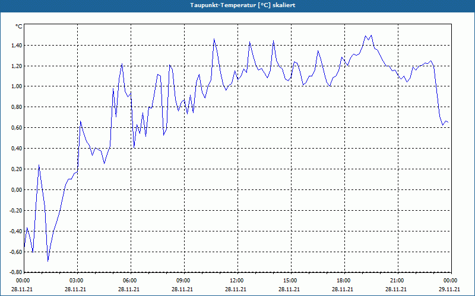475x296 pixels.
Task: Select the negative y-axis value -0,20
Action: [16, 211]
